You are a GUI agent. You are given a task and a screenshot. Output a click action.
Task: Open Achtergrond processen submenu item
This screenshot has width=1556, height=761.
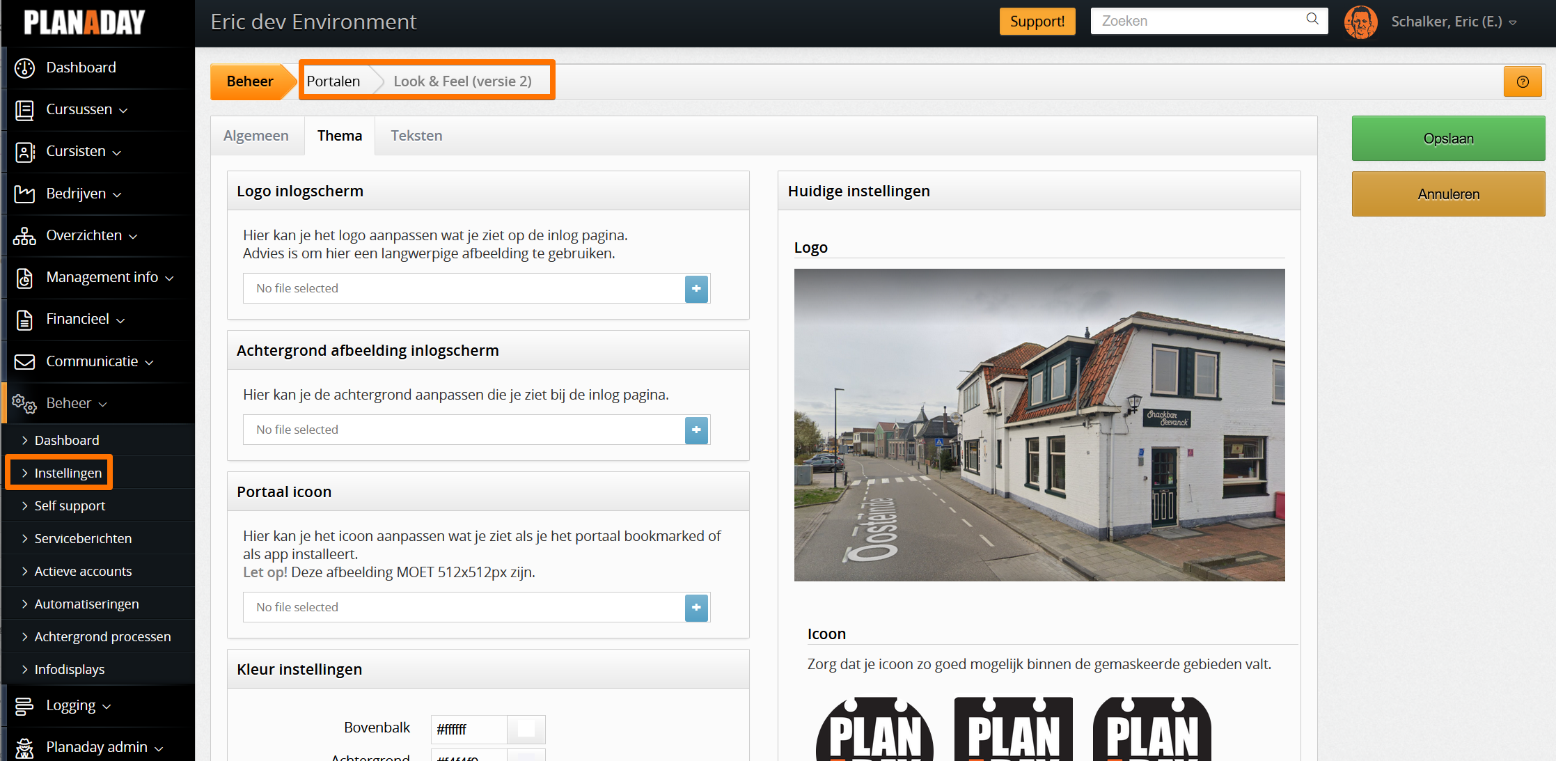[102, 636]
